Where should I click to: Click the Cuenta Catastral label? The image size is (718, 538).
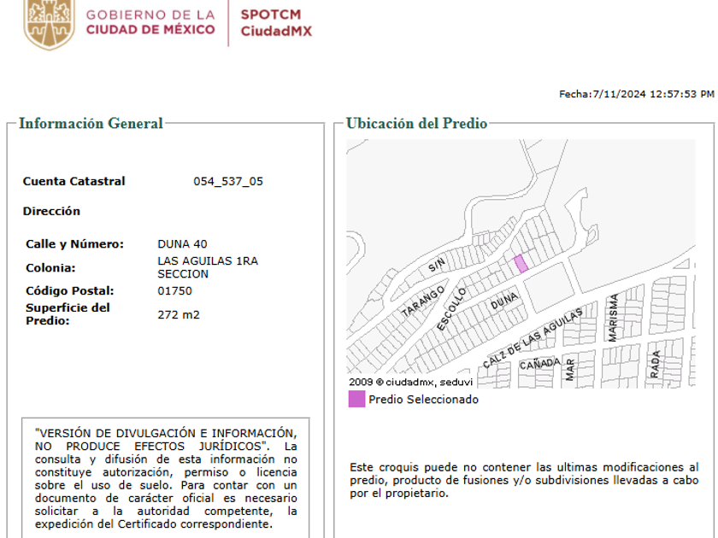[74, 181]
